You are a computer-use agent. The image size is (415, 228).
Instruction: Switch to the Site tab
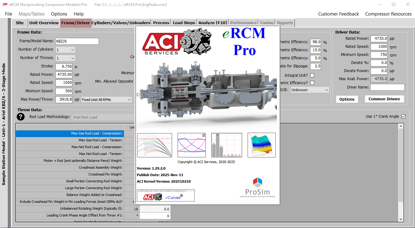pos(20,23)
